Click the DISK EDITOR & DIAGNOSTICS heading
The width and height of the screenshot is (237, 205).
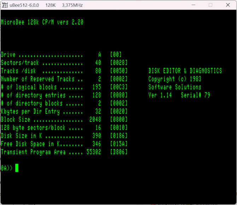(185, 71)
